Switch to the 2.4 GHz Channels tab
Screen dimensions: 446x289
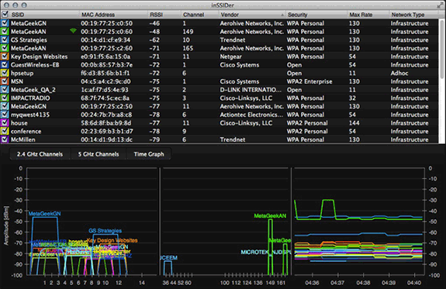40,154
